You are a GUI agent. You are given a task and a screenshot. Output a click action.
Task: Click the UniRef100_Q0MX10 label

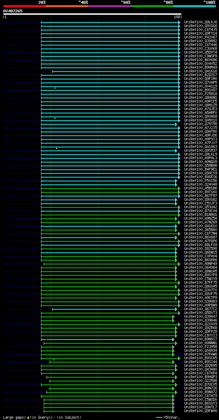[x=201, y=120]
